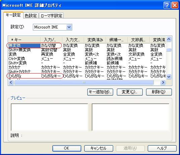Click the list's vertical scroll down arrow
The height and width of the screenshot is (155, 180).
pyautogui.click(x=169, y=76)
